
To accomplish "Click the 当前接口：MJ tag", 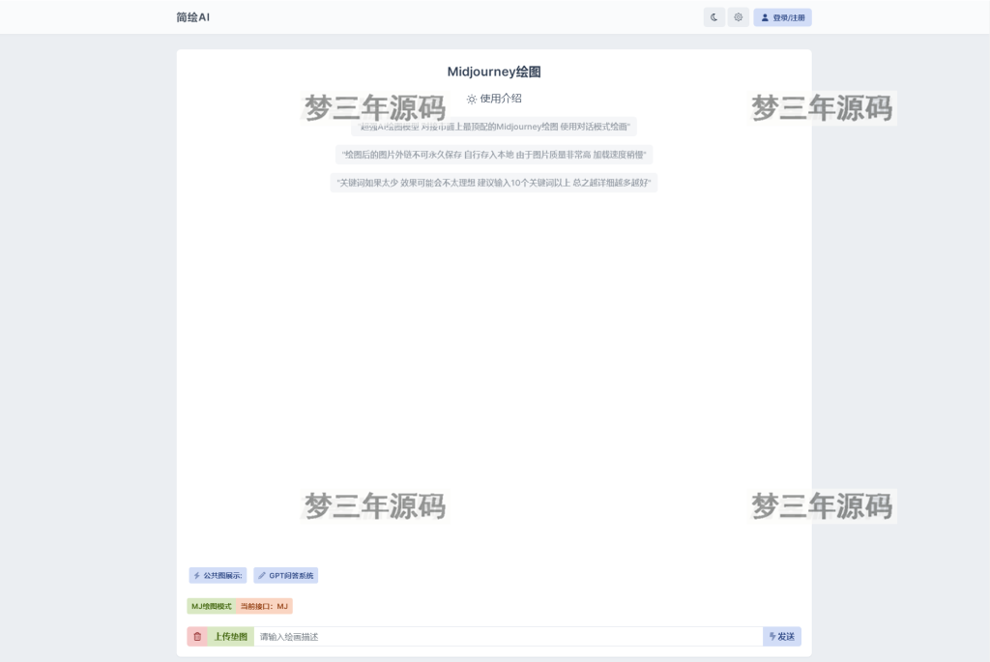I will 264,607.
